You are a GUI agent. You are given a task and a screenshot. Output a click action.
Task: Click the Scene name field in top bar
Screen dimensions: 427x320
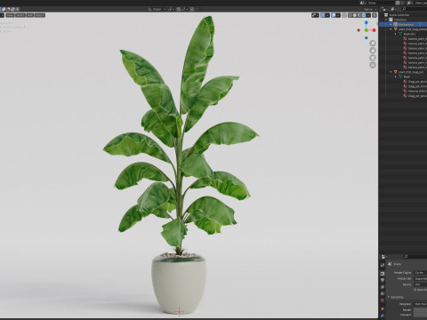point(381,3)
